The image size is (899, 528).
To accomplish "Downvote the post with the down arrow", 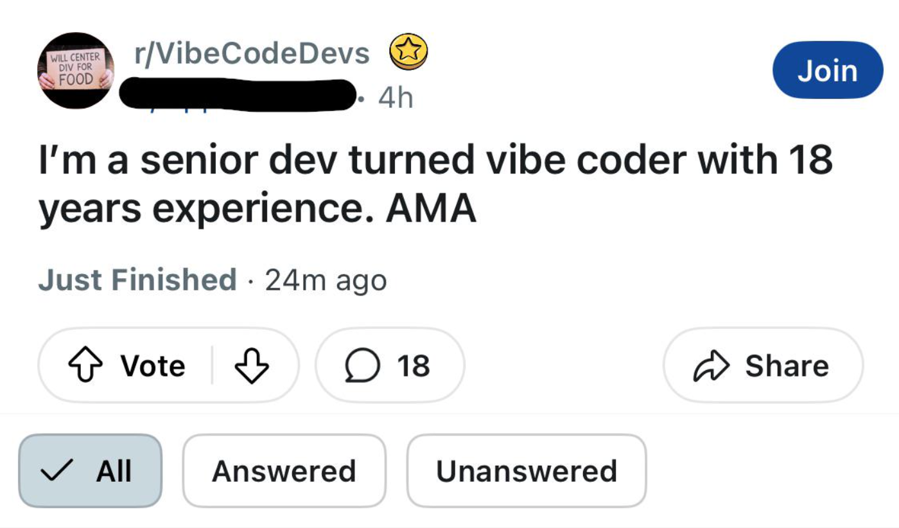I will coord(251,366).
